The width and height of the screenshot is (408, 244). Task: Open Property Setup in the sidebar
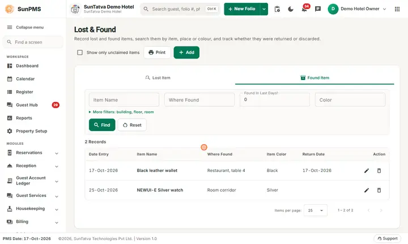click(33, 131)
